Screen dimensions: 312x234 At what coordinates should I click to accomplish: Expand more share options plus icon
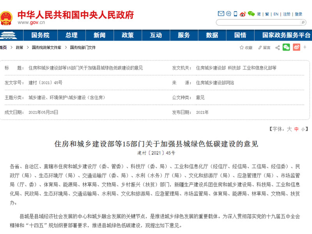point(305,48)
